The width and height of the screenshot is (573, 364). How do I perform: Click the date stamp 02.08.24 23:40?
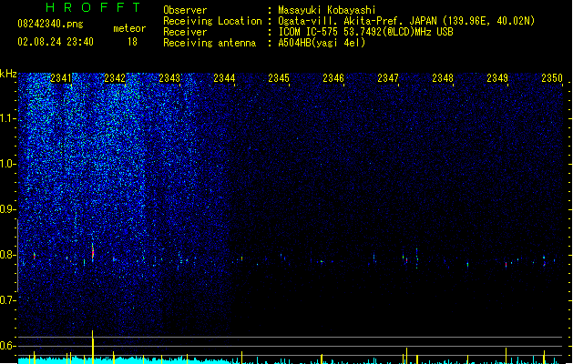pos(56,42)
